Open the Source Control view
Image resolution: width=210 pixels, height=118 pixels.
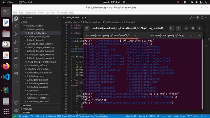(16, 34)
